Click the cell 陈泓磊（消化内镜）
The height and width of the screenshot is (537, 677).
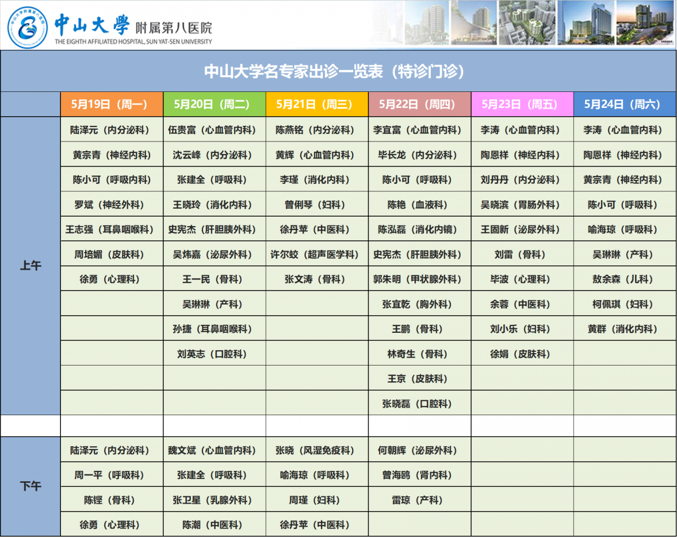click(x=420, y=230)
